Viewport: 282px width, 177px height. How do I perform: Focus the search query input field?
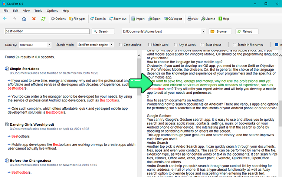pos(47,31)
